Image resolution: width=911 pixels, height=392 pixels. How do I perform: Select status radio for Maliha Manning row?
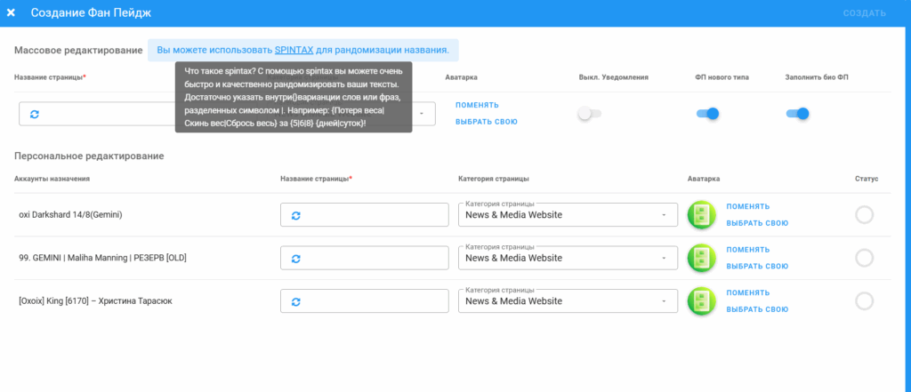(865, 258)
